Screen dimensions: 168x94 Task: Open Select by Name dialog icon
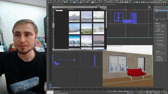click(67, 2)
